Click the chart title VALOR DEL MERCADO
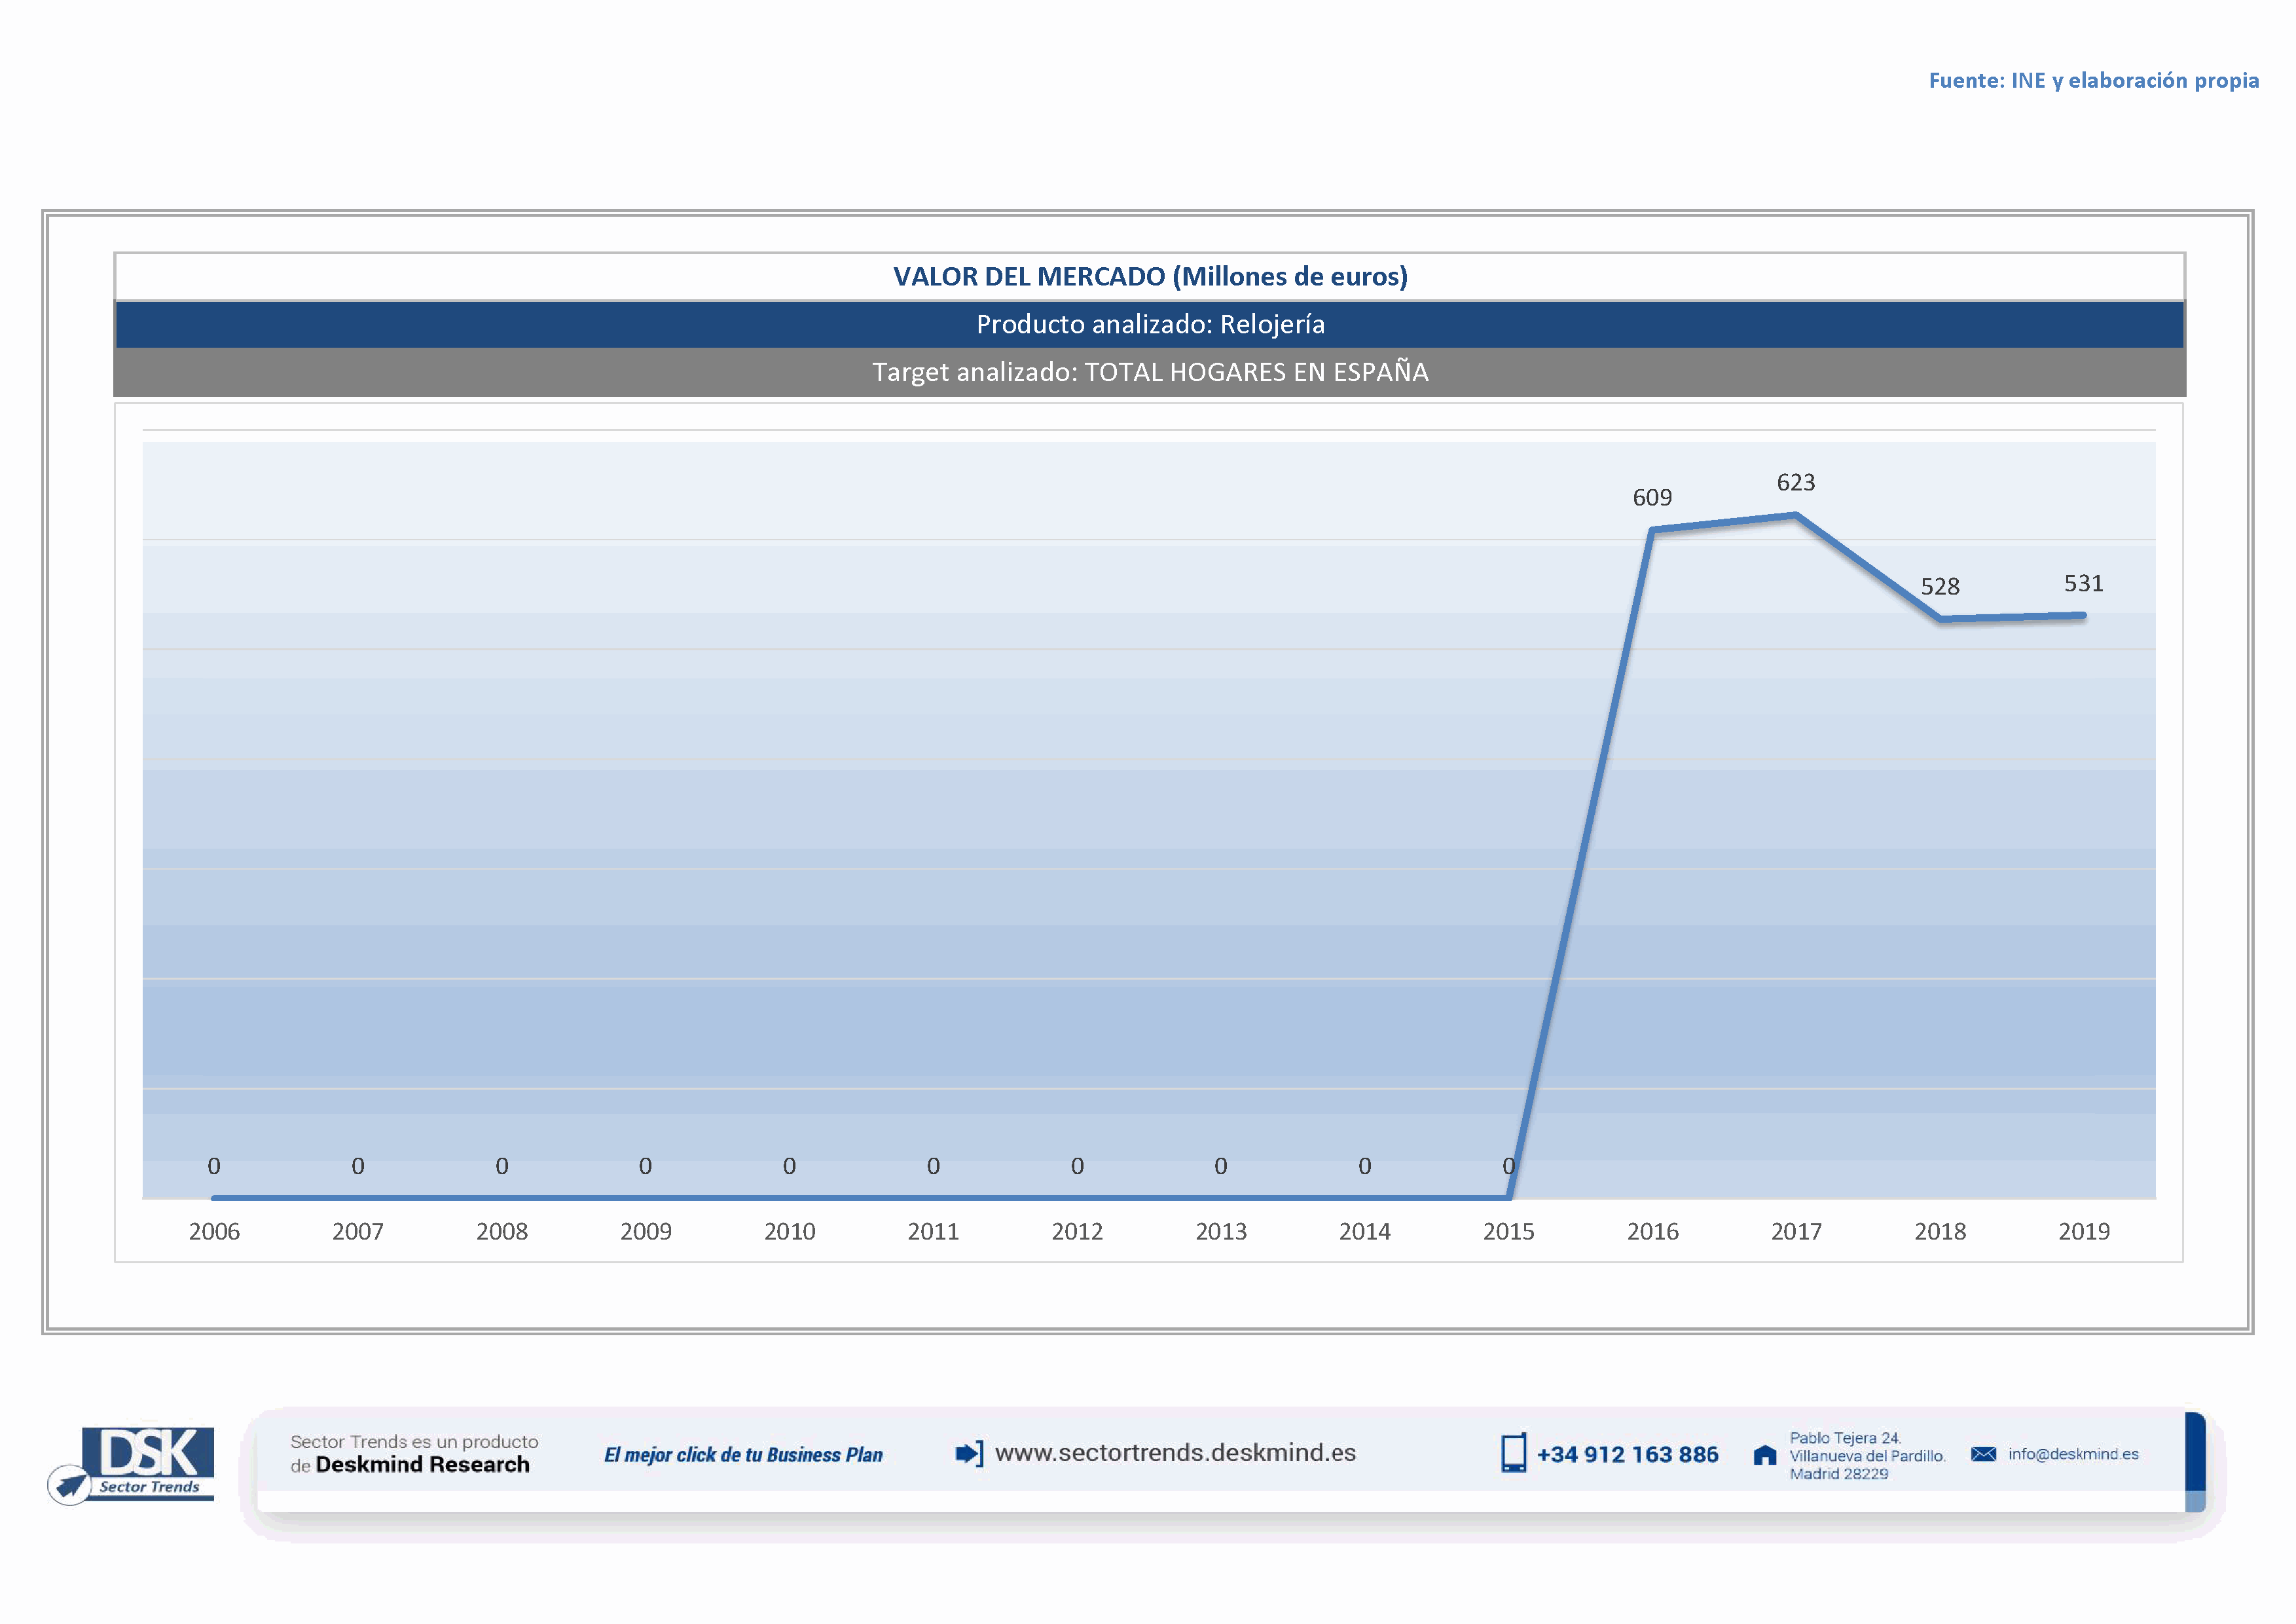This screenshot has width=2296, height=1624. 1150,277
